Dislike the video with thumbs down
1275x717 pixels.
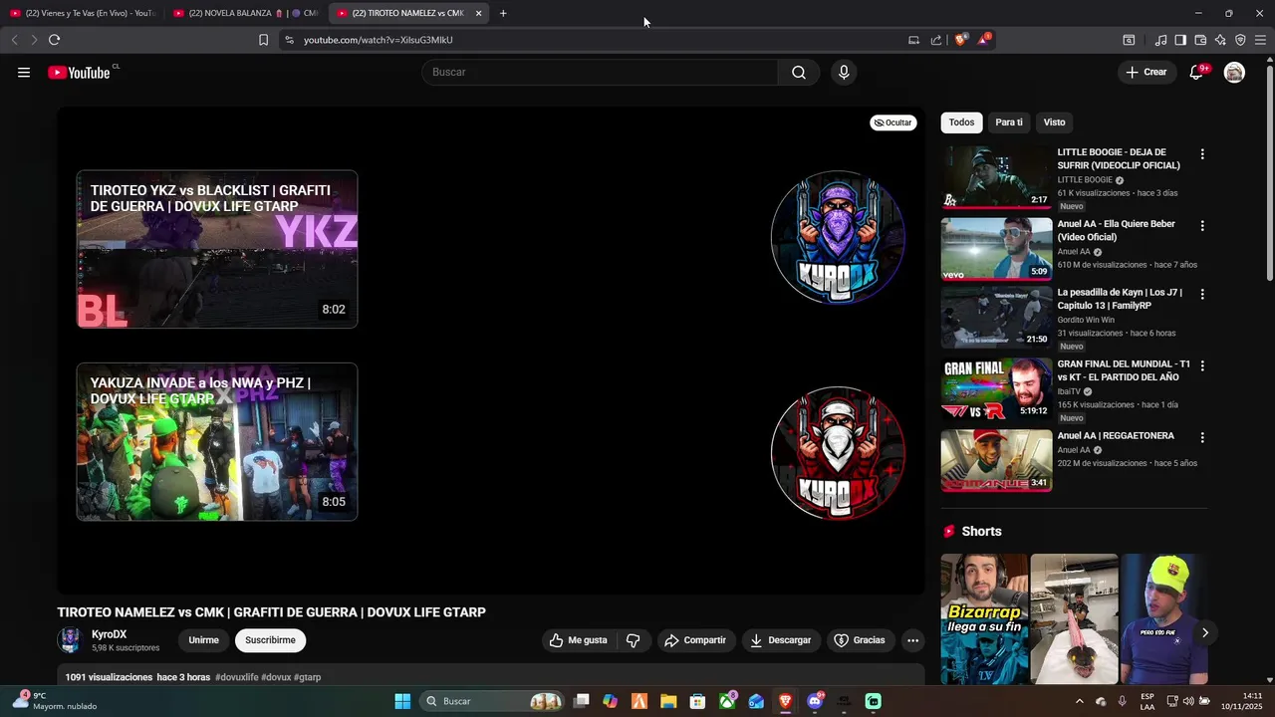click(x=634, y=640)
